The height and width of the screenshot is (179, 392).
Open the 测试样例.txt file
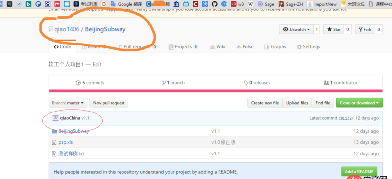point(71,154)
